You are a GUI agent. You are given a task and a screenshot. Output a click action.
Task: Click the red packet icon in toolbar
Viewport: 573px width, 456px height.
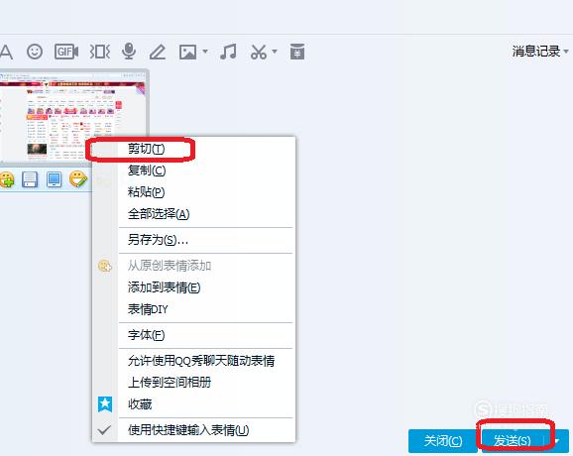[297, 52]
